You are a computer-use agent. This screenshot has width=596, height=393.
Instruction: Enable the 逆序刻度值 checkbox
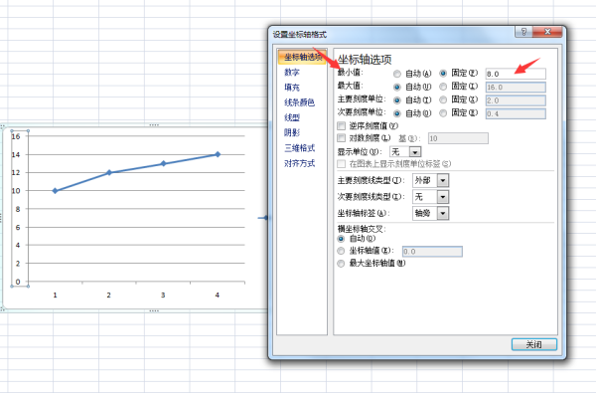tap(341, 125)
